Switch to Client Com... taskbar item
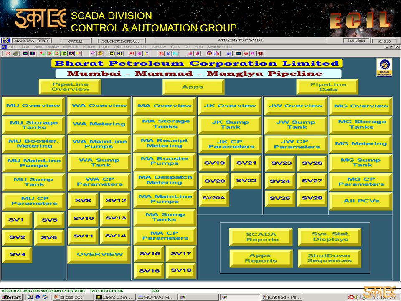The image size is (401, 301). coord(115,297)
